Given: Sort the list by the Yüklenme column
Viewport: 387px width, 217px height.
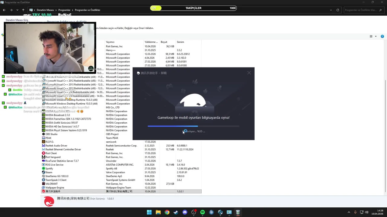Looking at the screenshot, I should [151, 42].
